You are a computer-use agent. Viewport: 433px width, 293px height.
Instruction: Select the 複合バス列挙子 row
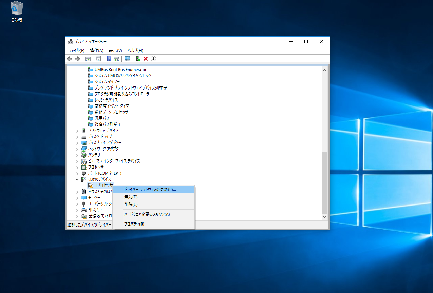108,124
